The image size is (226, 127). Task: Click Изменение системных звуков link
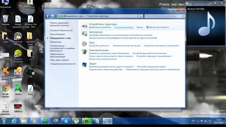(x=126, y=46)
